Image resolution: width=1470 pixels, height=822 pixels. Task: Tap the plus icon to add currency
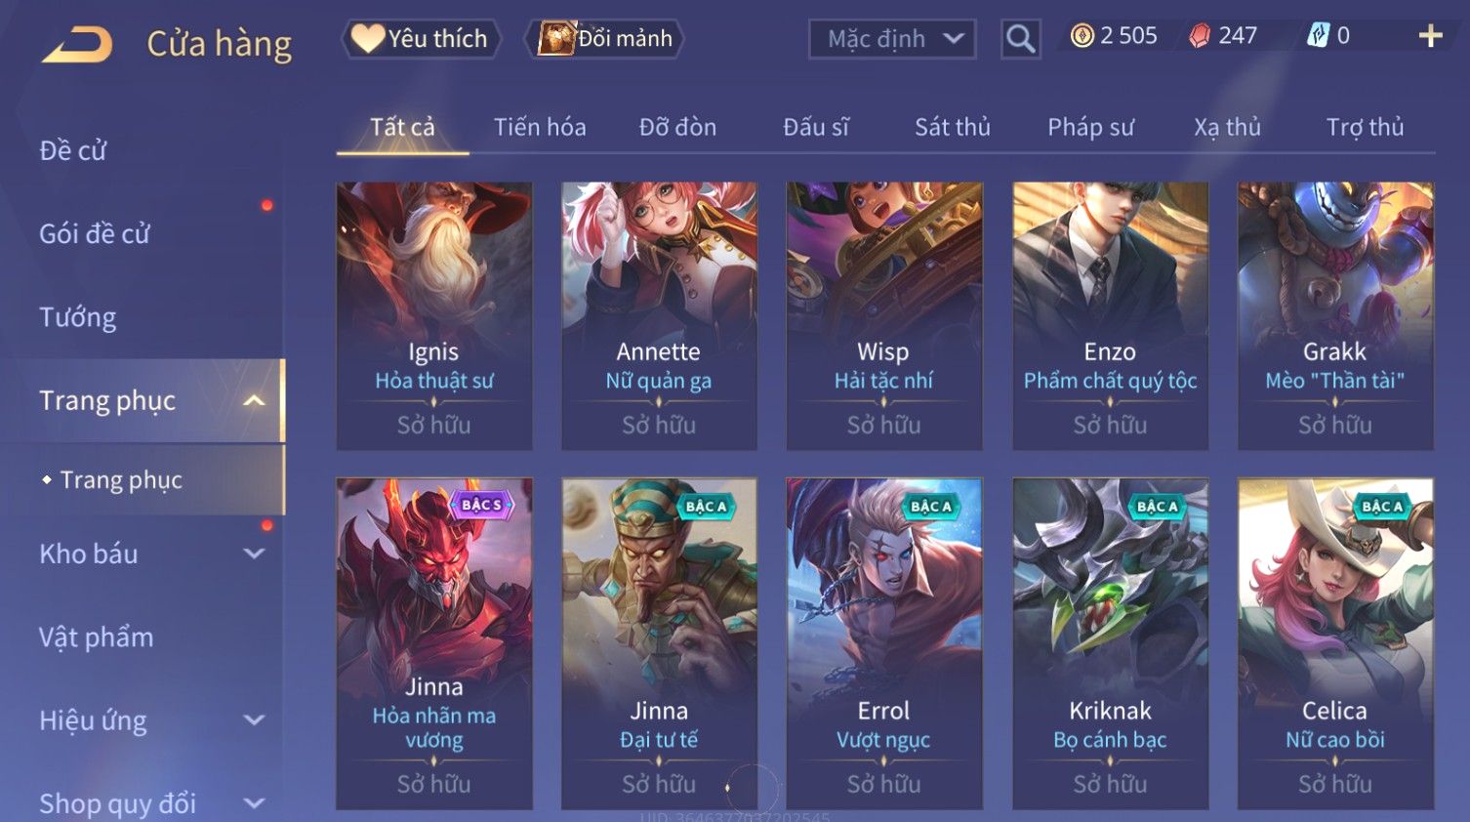tap(1430, 36)
